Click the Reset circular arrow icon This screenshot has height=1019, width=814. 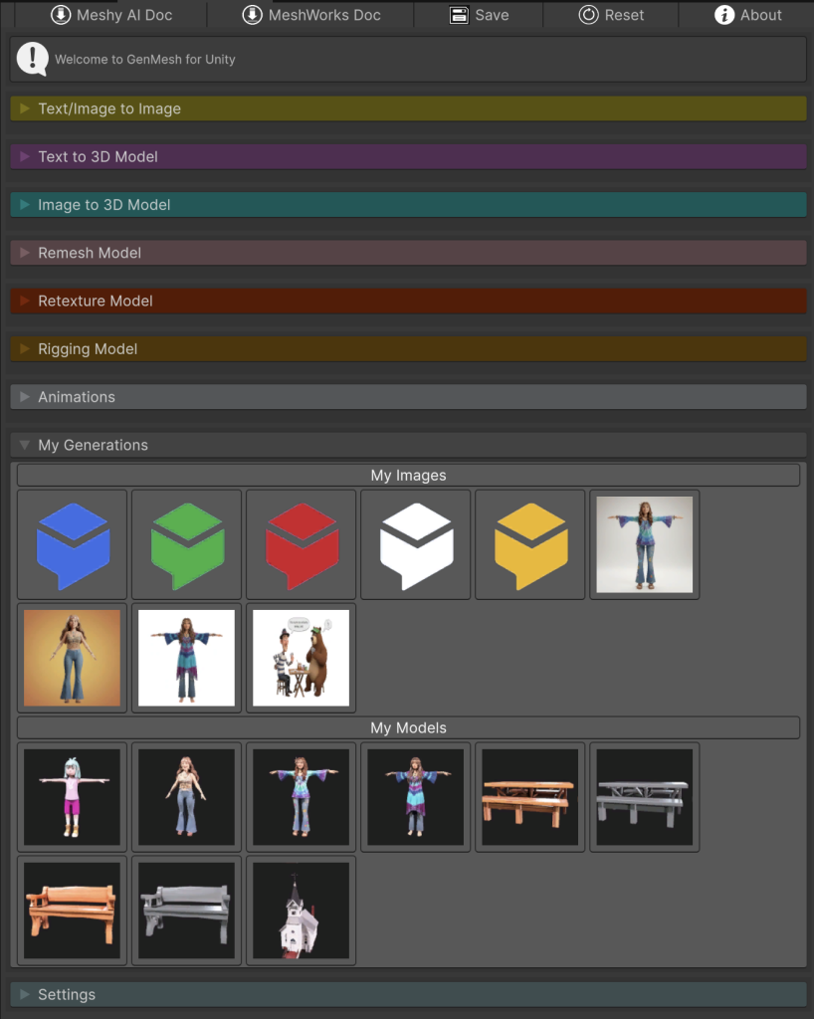tap(588, 15)
